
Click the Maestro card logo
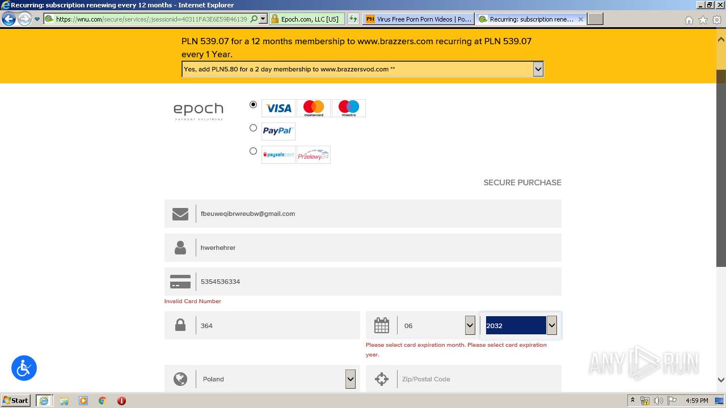coord(349,108)
